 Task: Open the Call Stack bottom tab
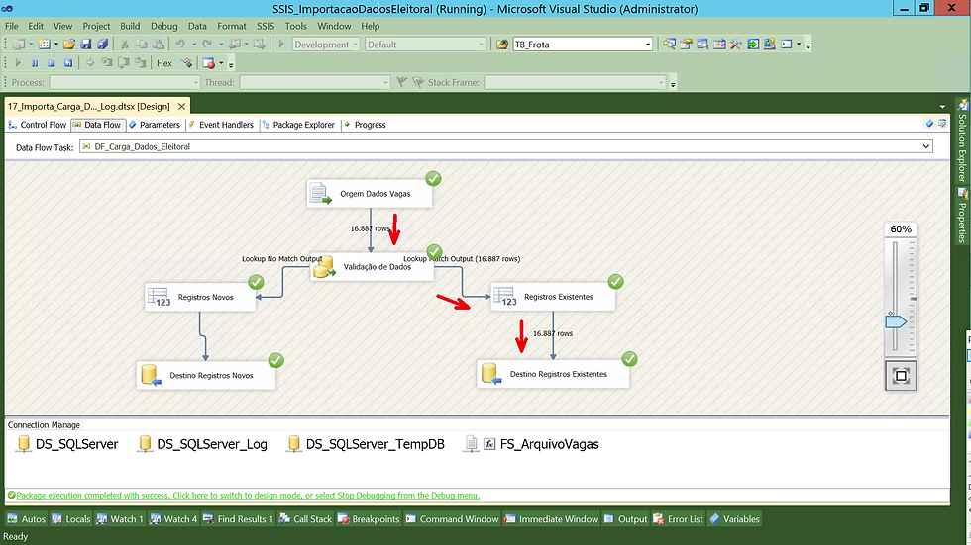306,519
